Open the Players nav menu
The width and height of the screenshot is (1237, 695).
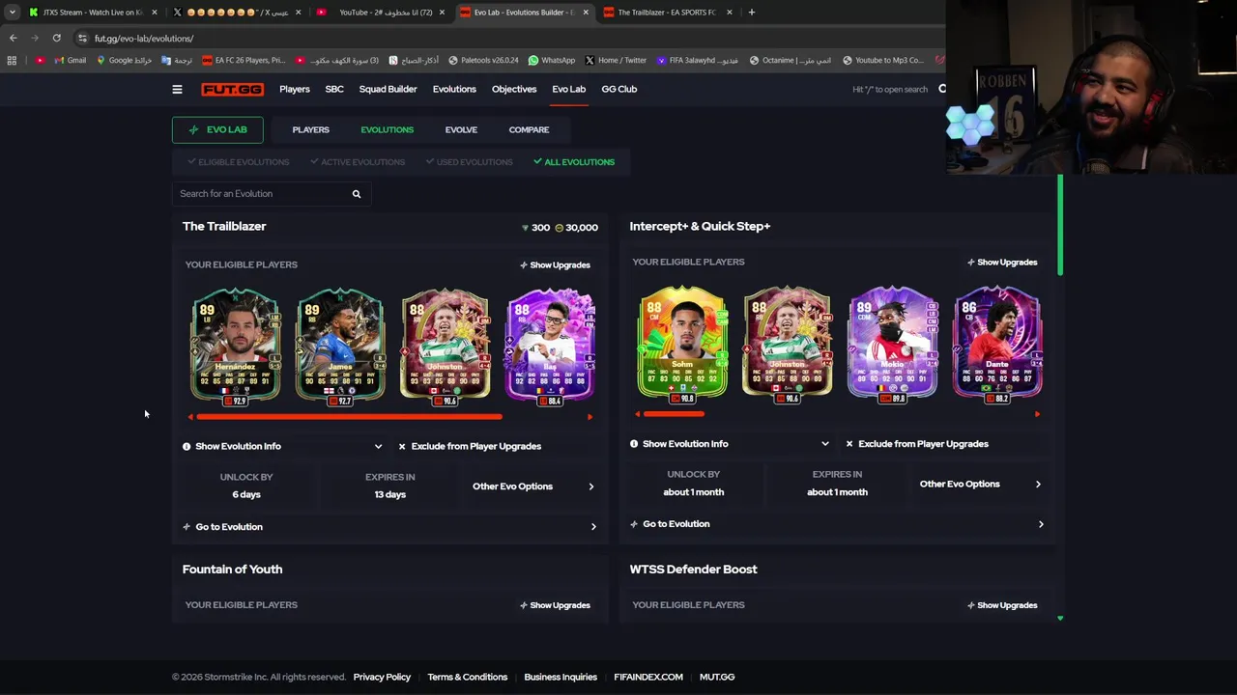point(295,89)
